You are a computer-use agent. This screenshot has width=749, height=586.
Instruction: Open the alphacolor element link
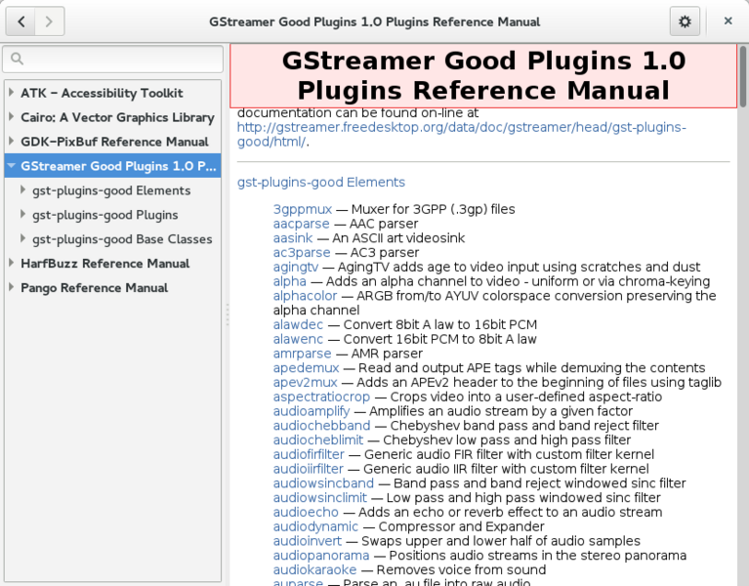point(305,296)
